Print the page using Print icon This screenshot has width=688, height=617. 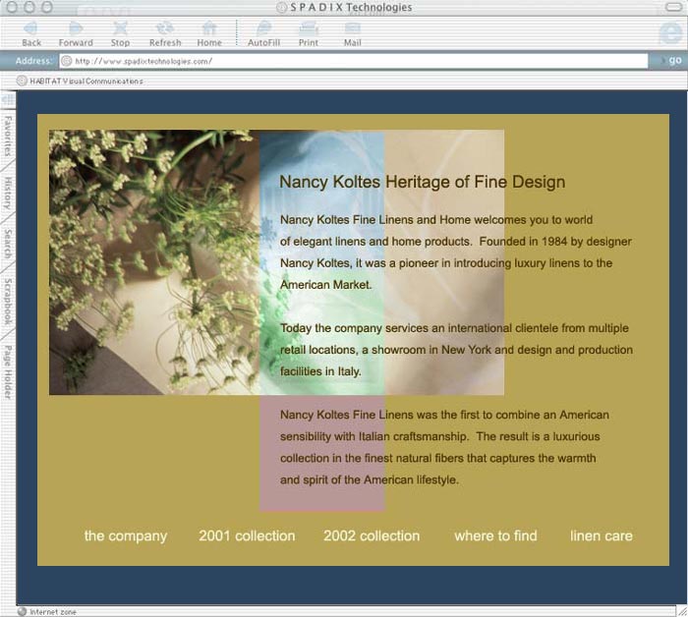coord(309,29)
